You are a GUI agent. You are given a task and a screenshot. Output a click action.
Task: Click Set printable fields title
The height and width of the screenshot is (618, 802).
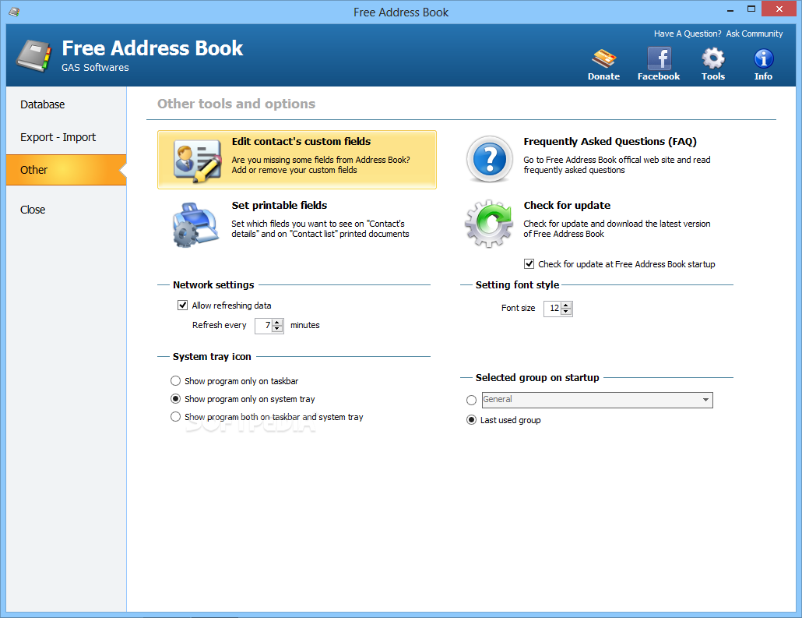[280, 206]
